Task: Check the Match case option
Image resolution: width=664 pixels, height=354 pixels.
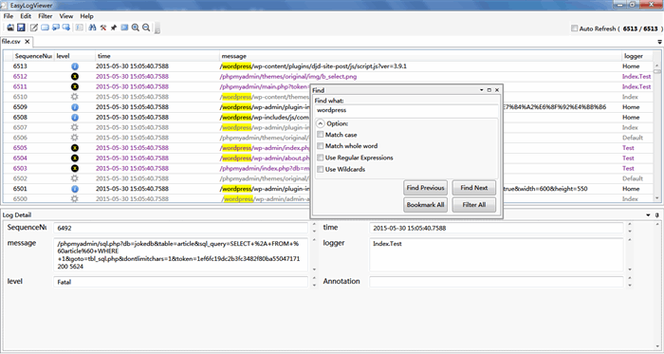Action: pos(321,134)
